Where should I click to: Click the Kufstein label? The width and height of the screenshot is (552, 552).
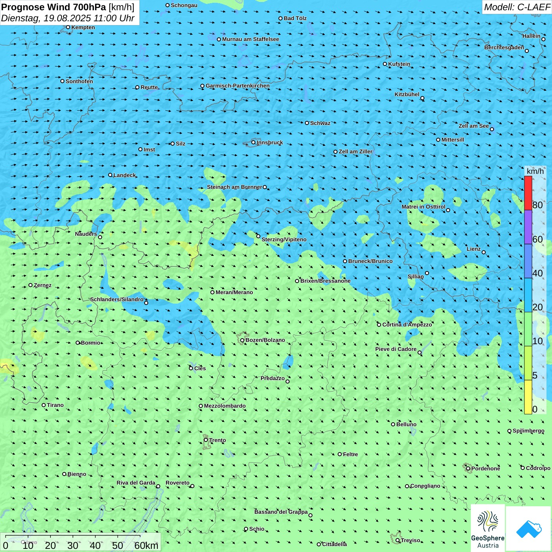[x=399, y=64]
